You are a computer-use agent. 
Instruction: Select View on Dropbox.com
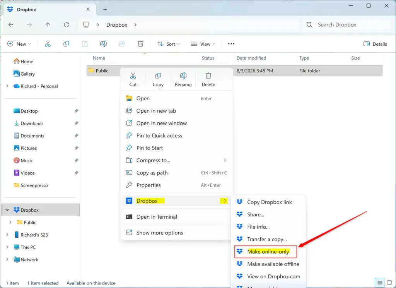268,276
